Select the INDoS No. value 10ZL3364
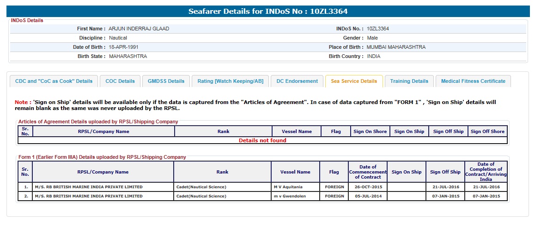The width and height of the screenshot is (547, 226). coord(378,29)
